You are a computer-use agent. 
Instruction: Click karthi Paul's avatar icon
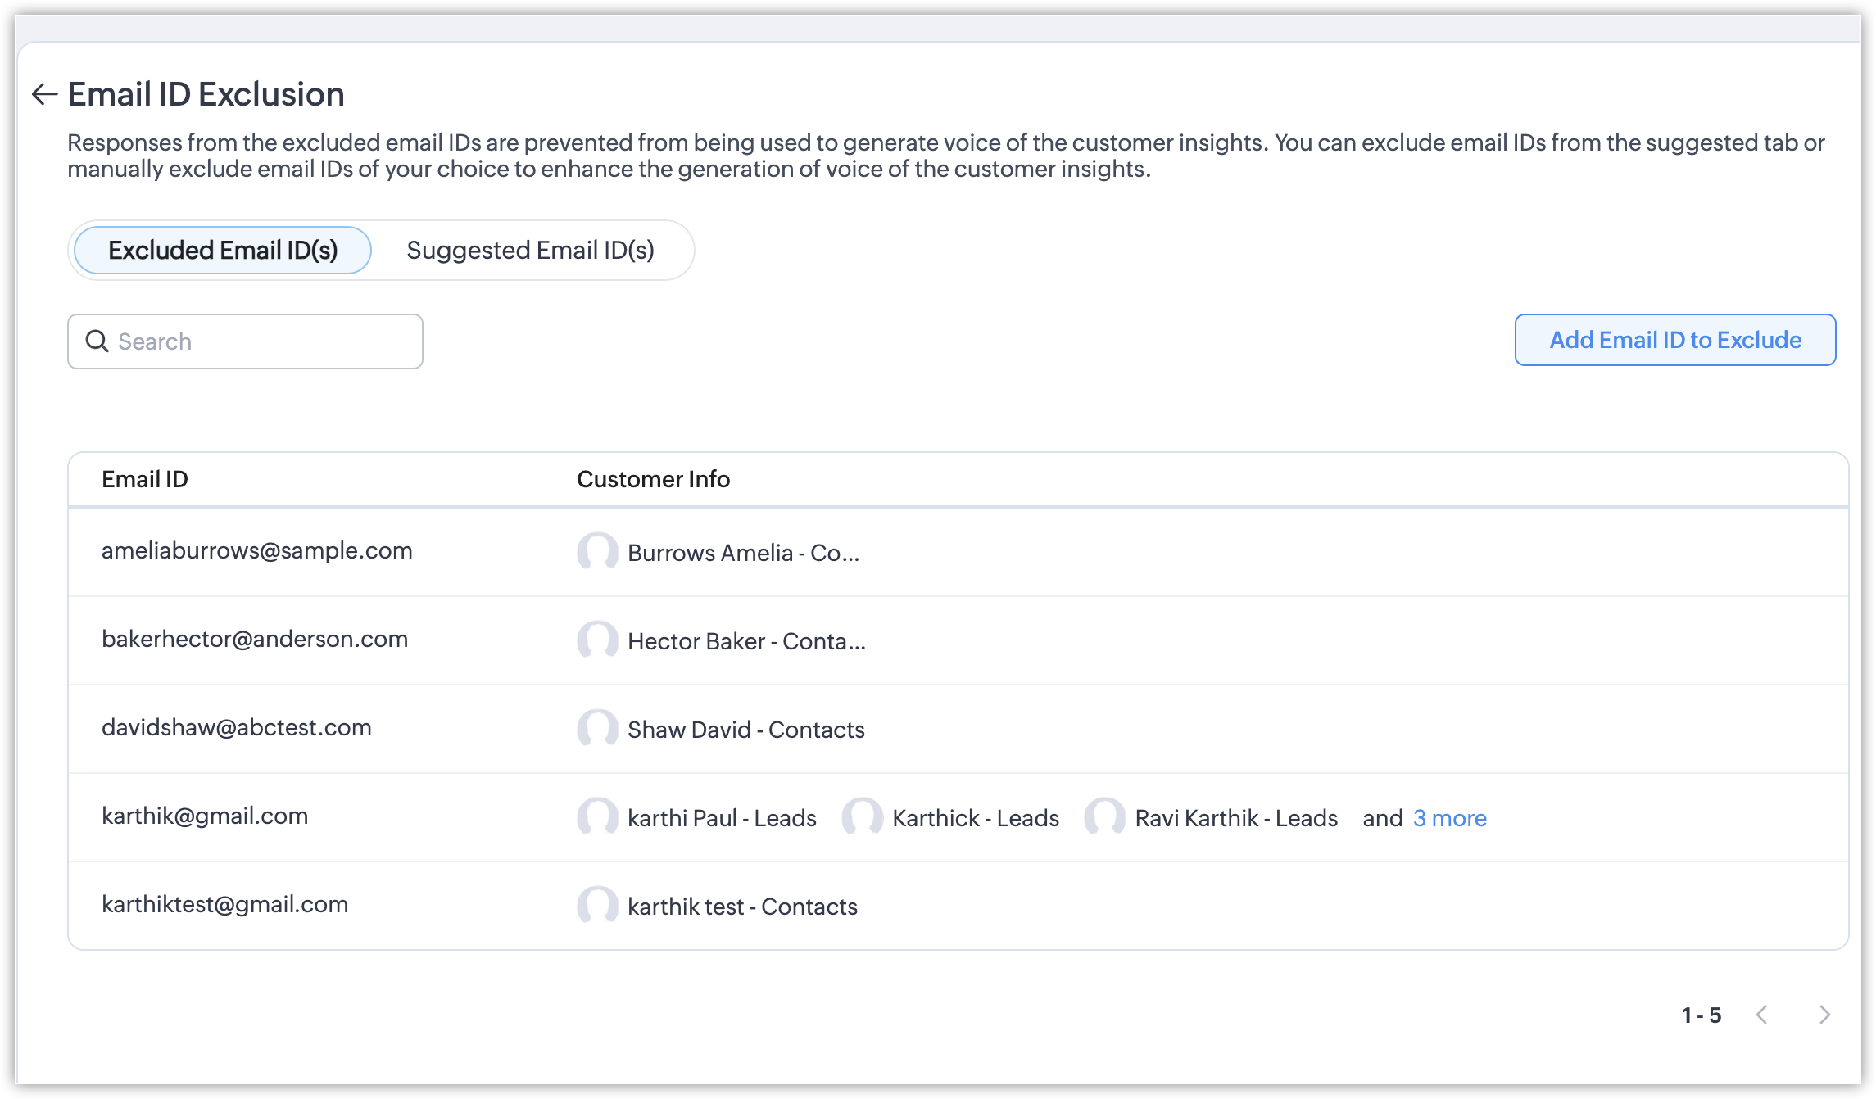[597, 817]
